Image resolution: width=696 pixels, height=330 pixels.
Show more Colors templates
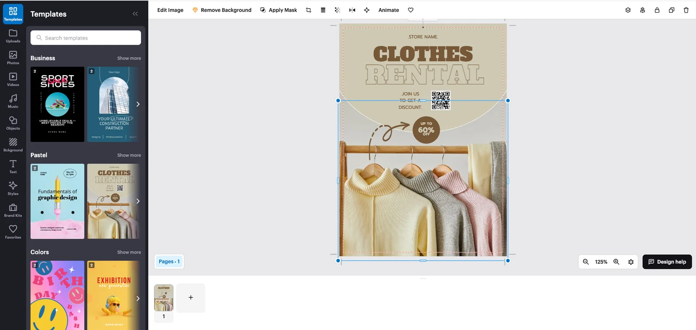(129, 252)
